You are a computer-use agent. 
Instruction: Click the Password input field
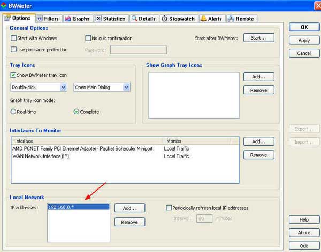point(139,50)
